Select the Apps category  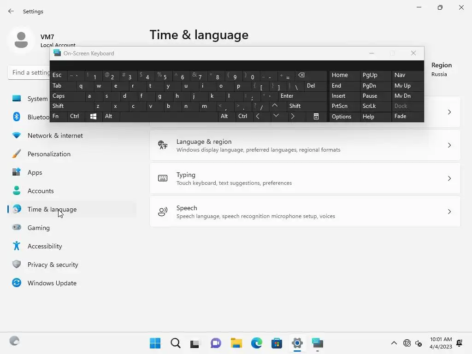[x=71, y=172]
